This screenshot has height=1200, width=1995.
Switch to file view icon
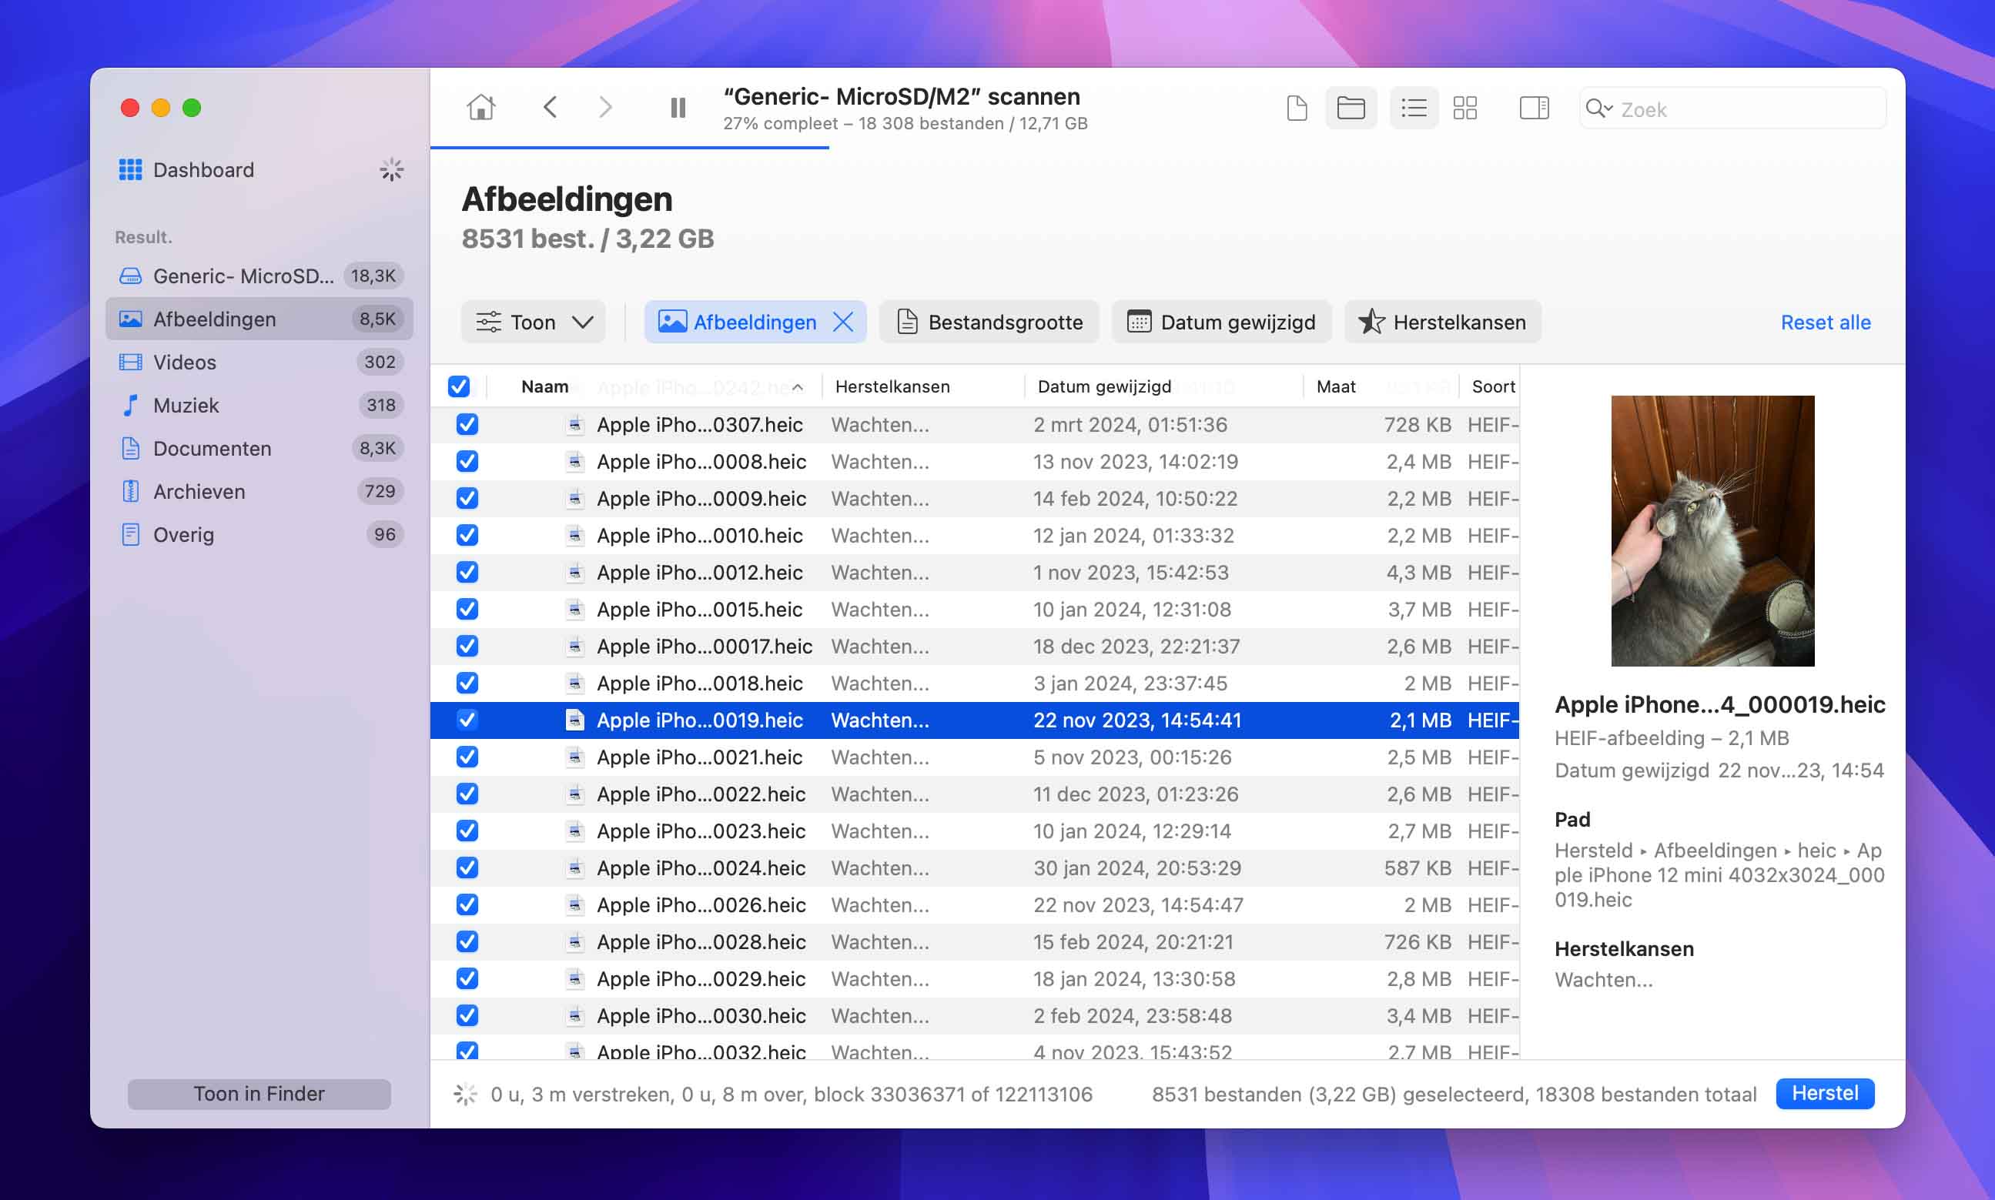coord(1297,108)
